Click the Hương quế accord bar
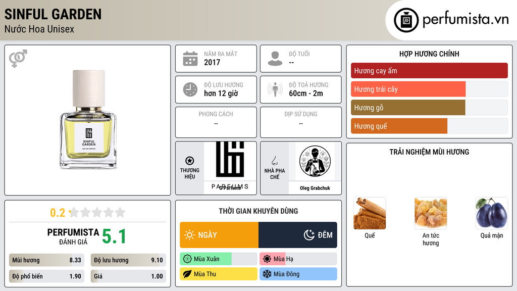The height and width of the screenshot is (291, 517). pyautogui.click(x=429, y=126)
